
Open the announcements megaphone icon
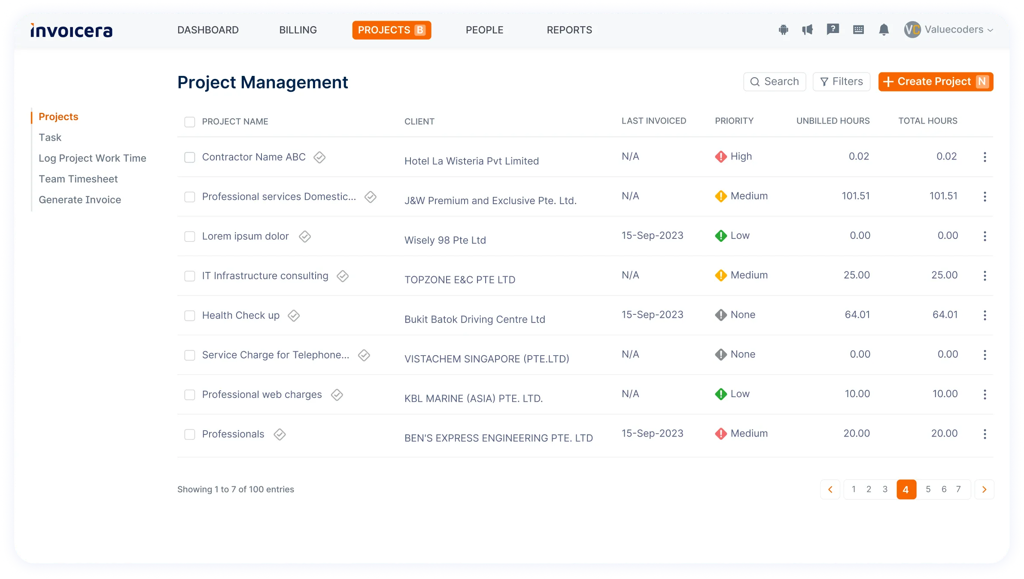coord(808,30)
